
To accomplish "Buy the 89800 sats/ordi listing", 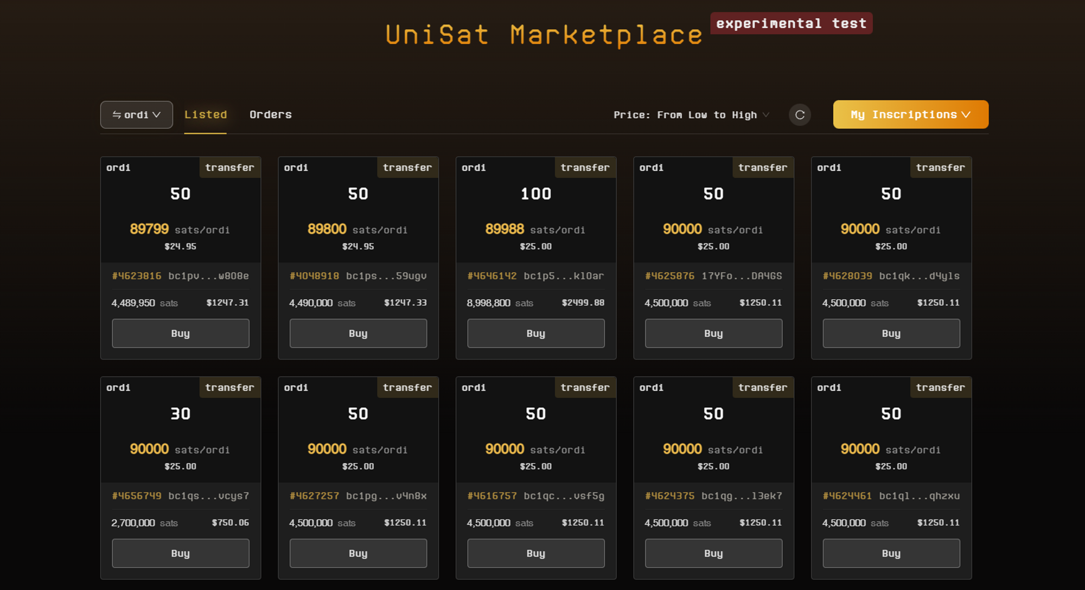I will pos(358,333).
